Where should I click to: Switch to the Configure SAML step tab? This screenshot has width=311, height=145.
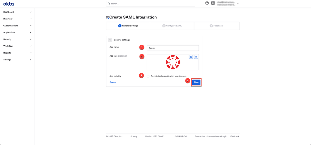(172, 26)
